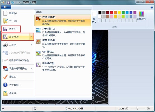155x112 pixels.
Task: Expand the Save As submenu arrow
Action: (x=32, y=37)
